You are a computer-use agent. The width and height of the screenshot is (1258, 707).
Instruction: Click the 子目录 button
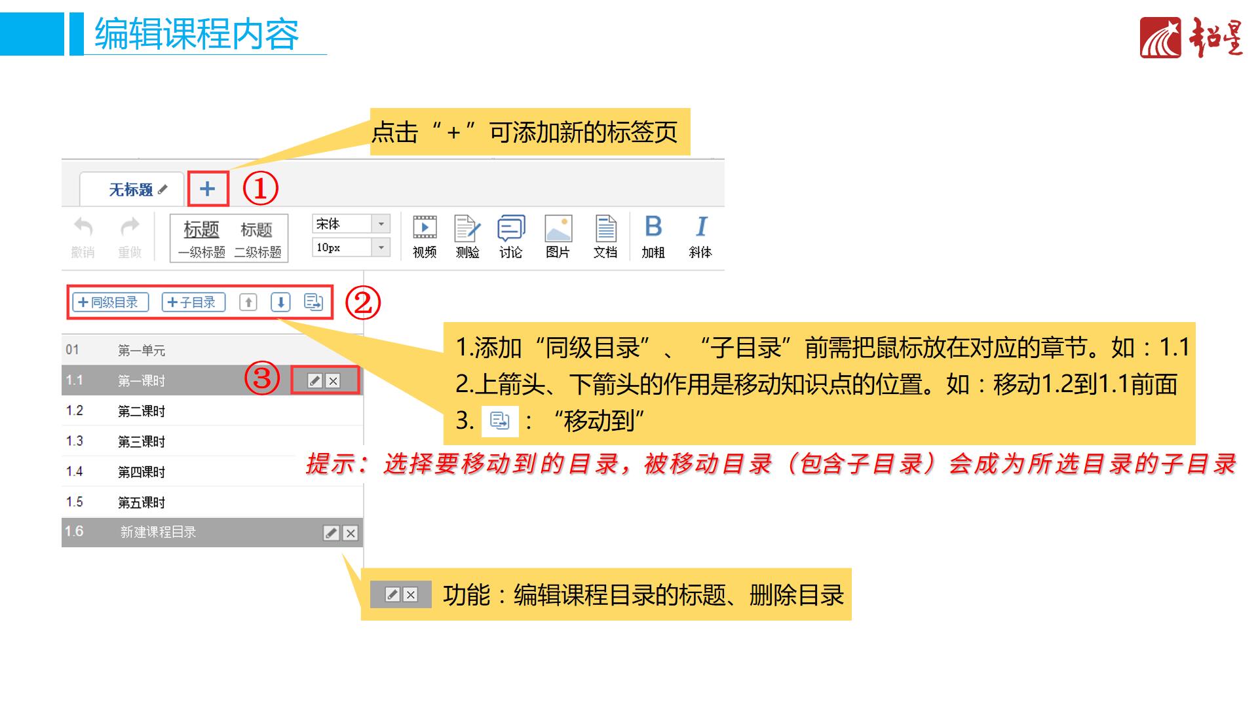click(193, 302)
